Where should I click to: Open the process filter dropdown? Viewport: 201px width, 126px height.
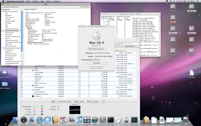click(117, 43)
